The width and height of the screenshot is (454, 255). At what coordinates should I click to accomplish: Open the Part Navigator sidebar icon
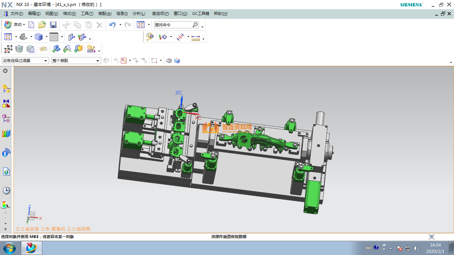pos(6,118)
